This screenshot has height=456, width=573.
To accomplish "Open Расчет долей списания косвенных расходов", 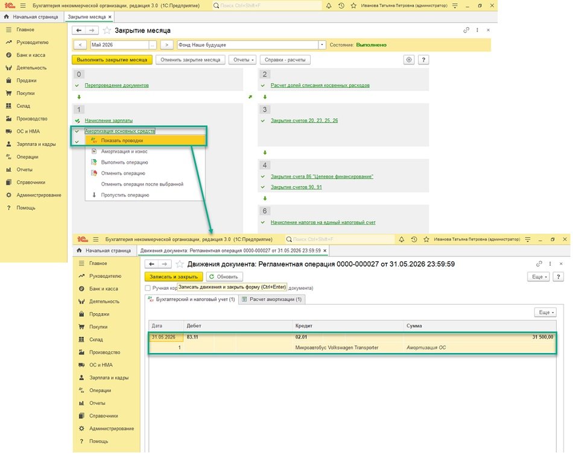I will tap(320, 86).
